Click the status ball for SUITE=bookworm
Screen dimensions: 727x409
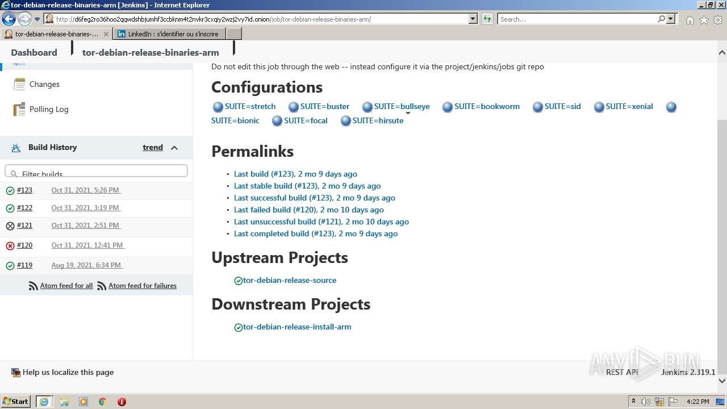click(448, 107)
